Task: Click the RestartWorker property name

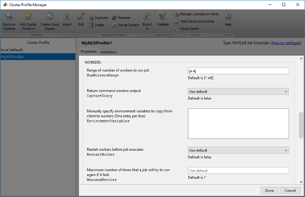Action: click(100, 154)
